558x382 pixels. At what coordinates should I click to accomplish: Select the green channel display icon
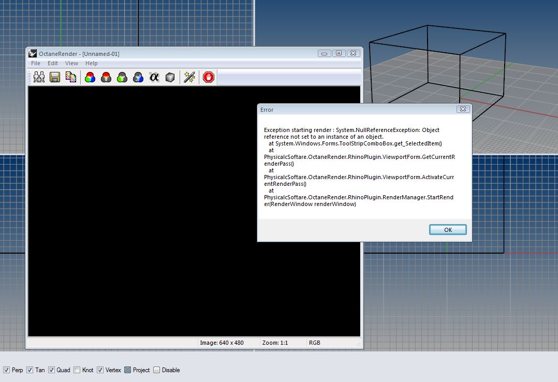coord(122,77)
